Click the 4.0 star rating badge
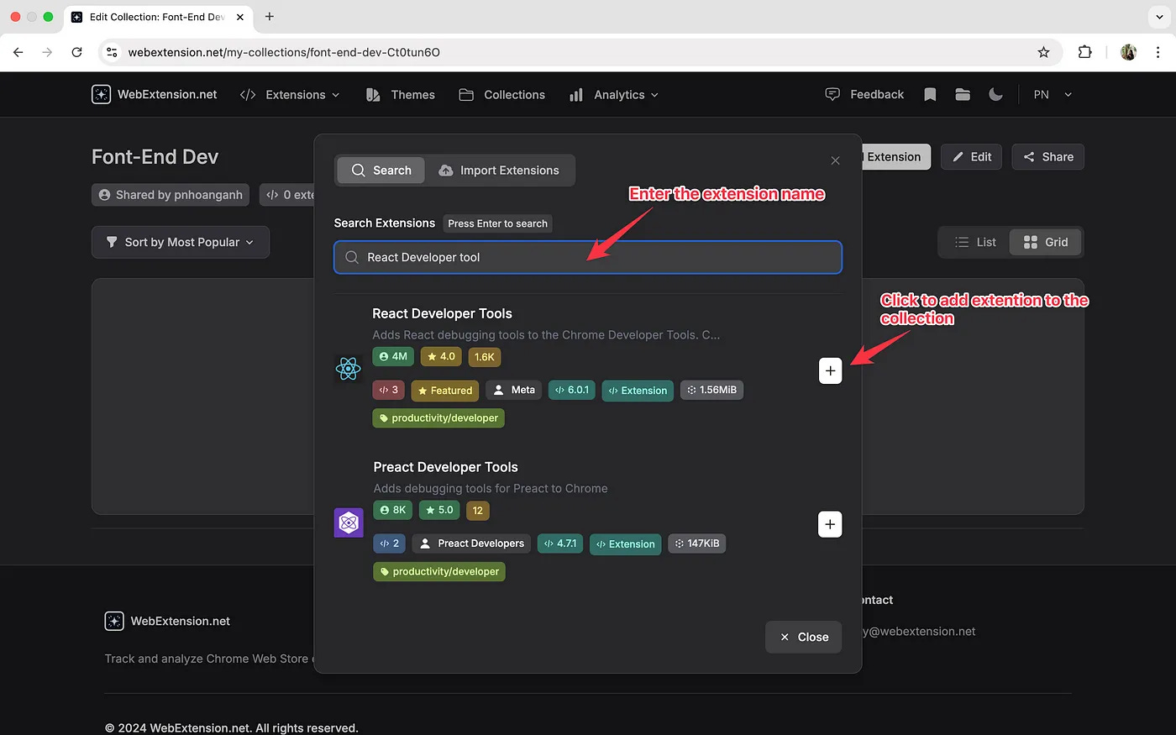 (441, 356)
